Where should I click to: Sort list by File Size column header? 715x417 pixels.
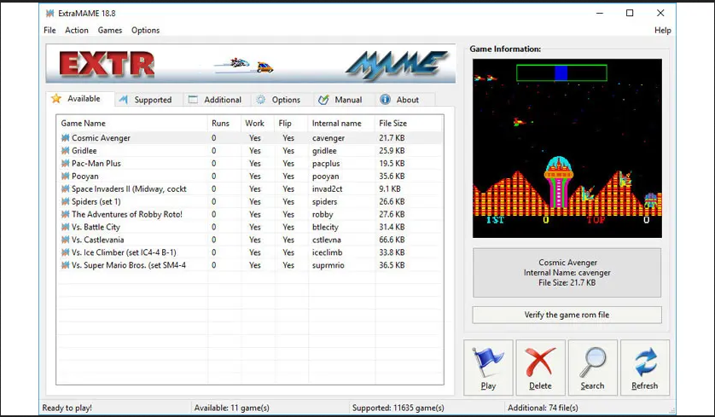tap(392, 124)
